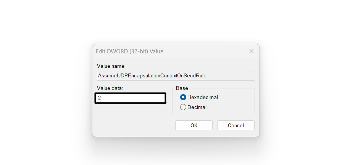Screen dimensions: 345x165
Task: Click the "Base" group heading
Action: [182, 88]
